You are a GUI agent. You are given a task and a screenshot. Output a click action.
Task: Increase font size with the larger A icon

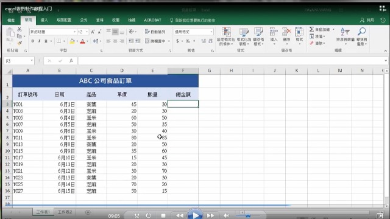93,32
